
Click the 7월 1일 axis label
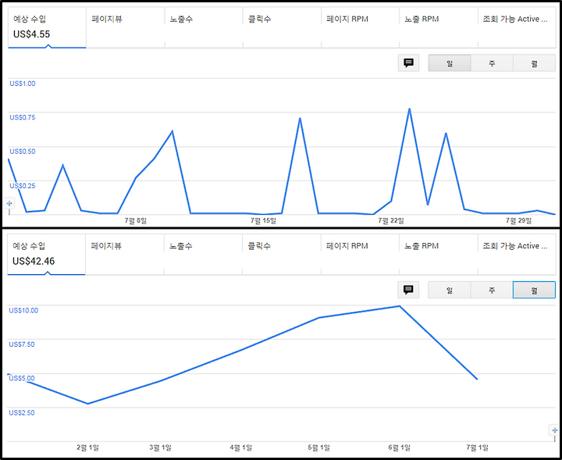[477, 448]
